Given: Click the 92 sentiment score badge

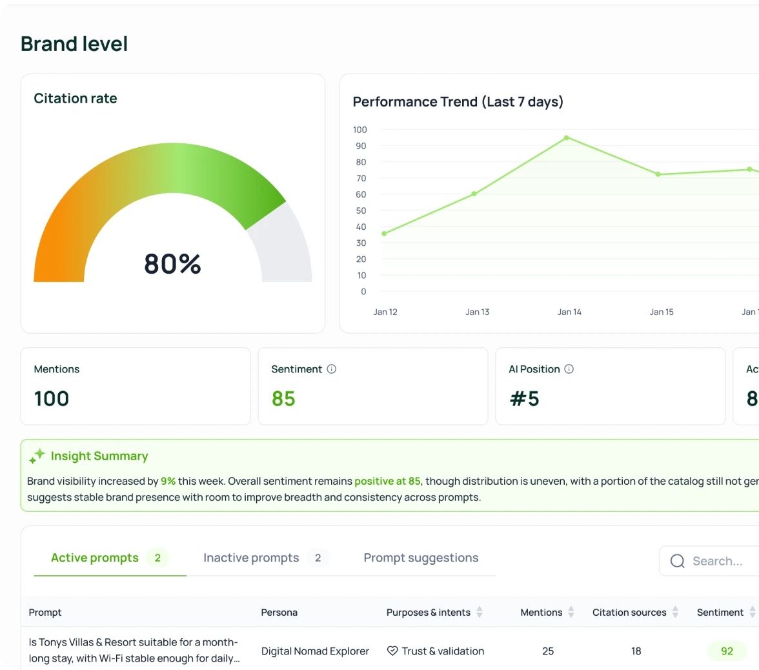Looking at the screenshot, I should click(x=727, y=651).
